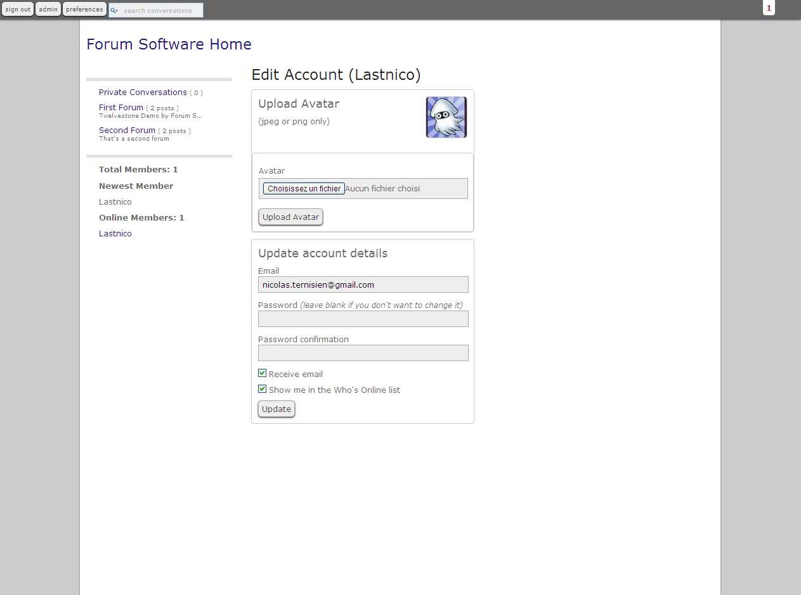Click the squid avatar image

click(x=446, y=117)
